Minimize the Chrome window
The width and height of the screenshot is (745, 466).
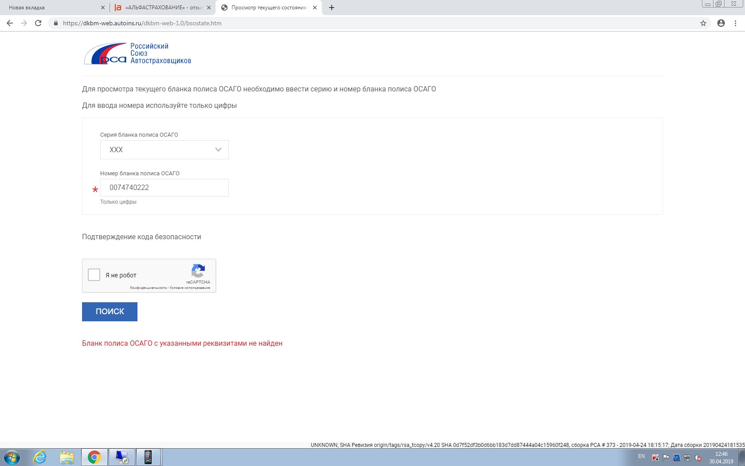(x=707, y=4)
